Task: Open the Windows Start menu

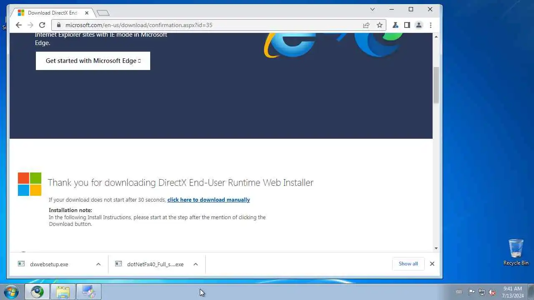Action: pos(11,292)
